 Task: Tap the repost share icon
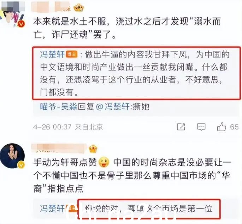tap(181, 127)
